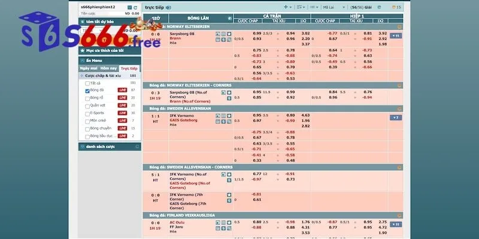Click the 0.99 odds for Sarpsborg 08
This screenshot has height=239, width=479.
(257, 33)
